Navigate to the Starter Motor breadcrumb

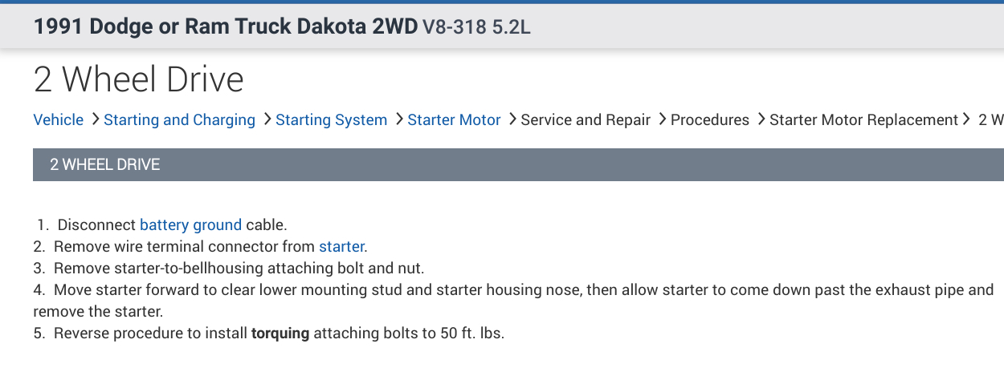pos(454,120)
